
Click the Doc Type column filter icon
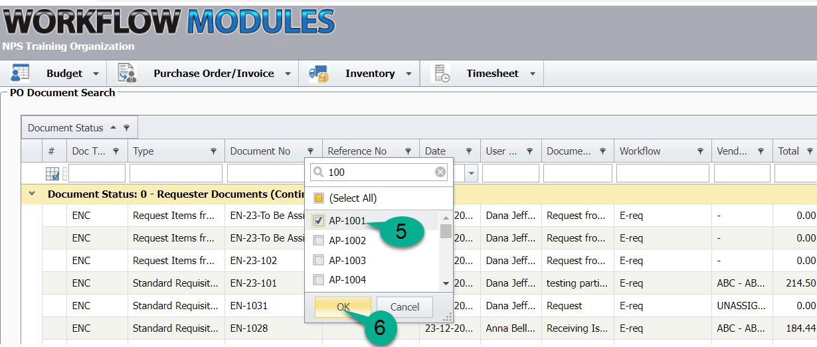(x=116, y=151)
